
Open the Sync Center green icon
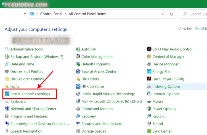tap(149, 131)
